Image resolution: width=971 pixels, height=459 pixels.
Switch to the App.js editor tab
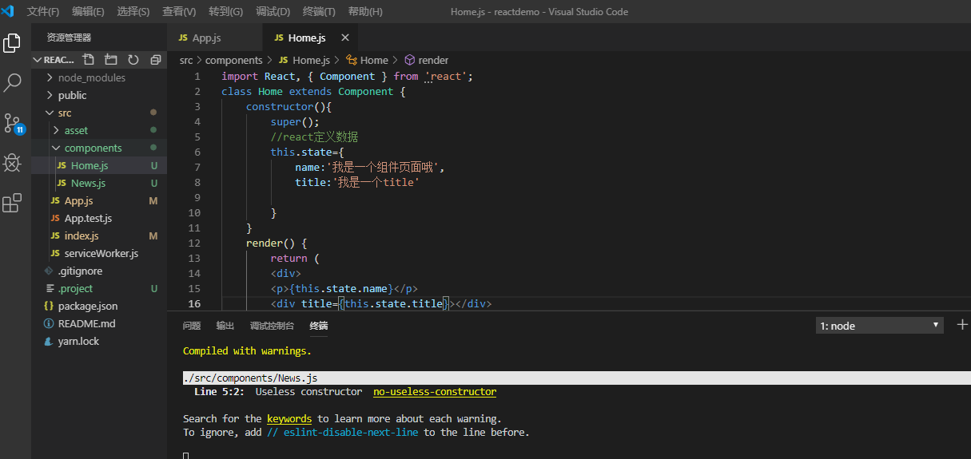pos(206,38)
